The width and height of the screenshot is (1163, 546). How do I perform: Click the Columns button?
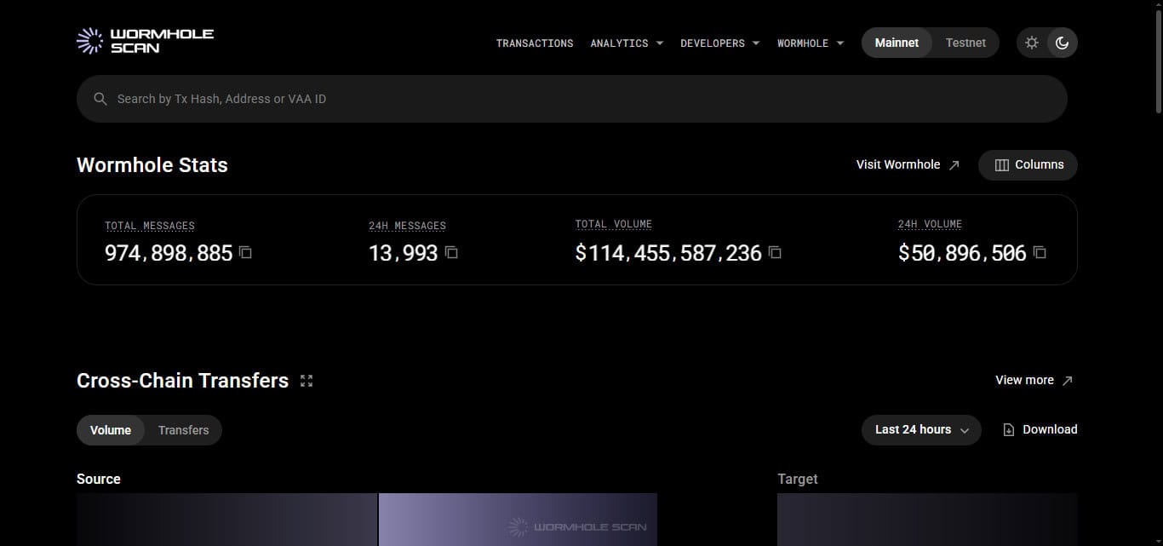pos(1028,165)
